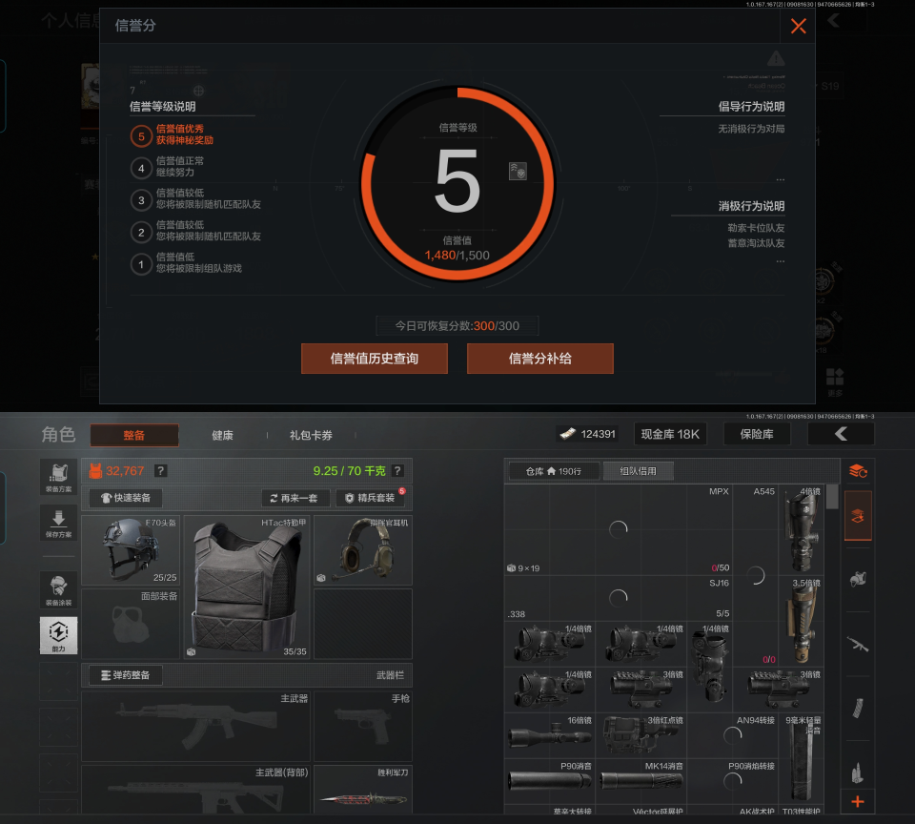
Task: Select the 16倍镜 scope item
Action: tap(550, 735)
